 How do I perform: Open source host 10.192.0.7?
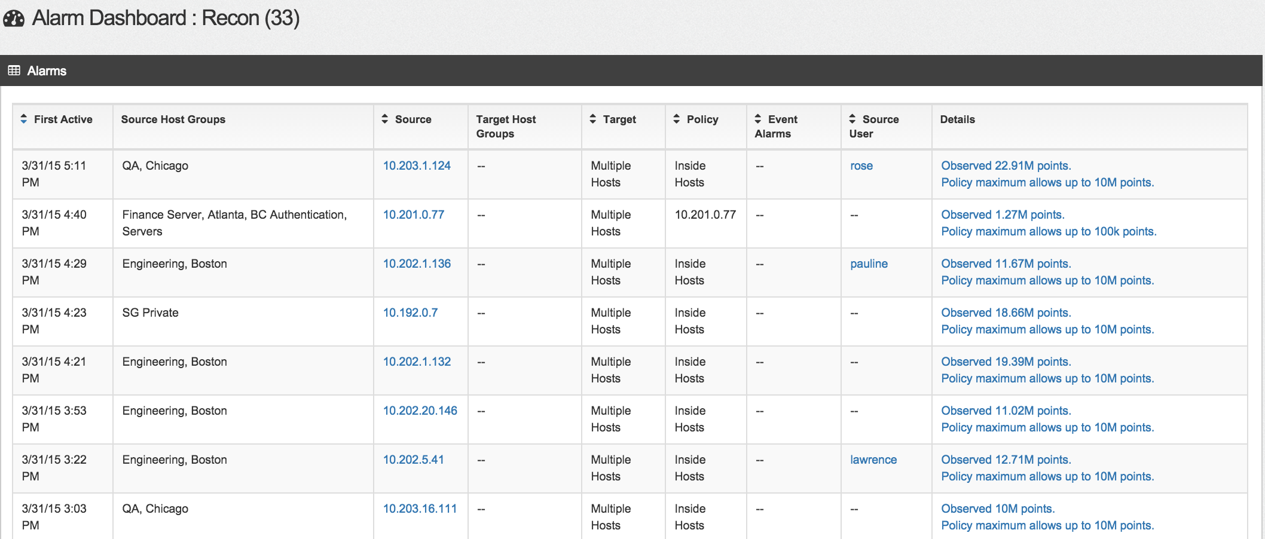[x=410, y=313]
